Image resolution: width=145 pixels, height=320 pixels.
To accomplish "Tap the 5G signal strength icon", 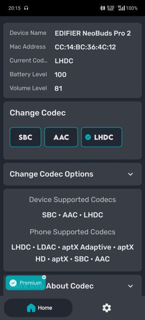I will point(121,8).
